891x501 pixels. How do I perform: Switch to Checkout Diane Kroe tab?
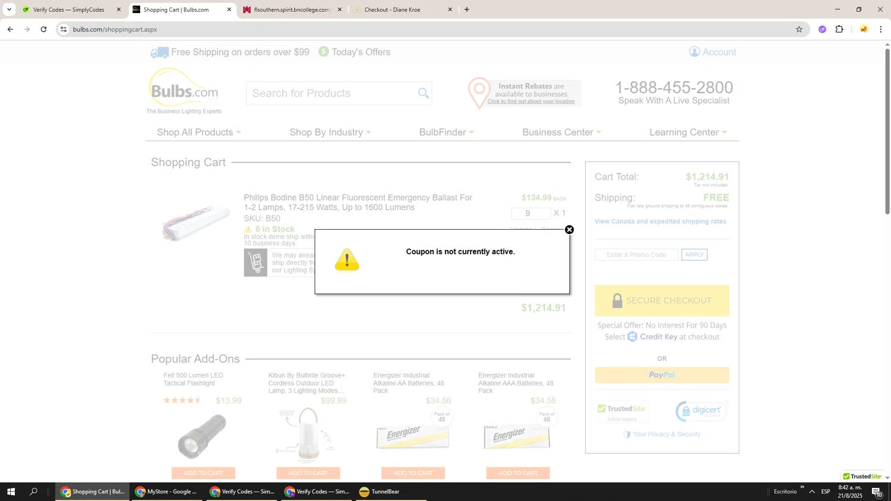click(392, 9)
